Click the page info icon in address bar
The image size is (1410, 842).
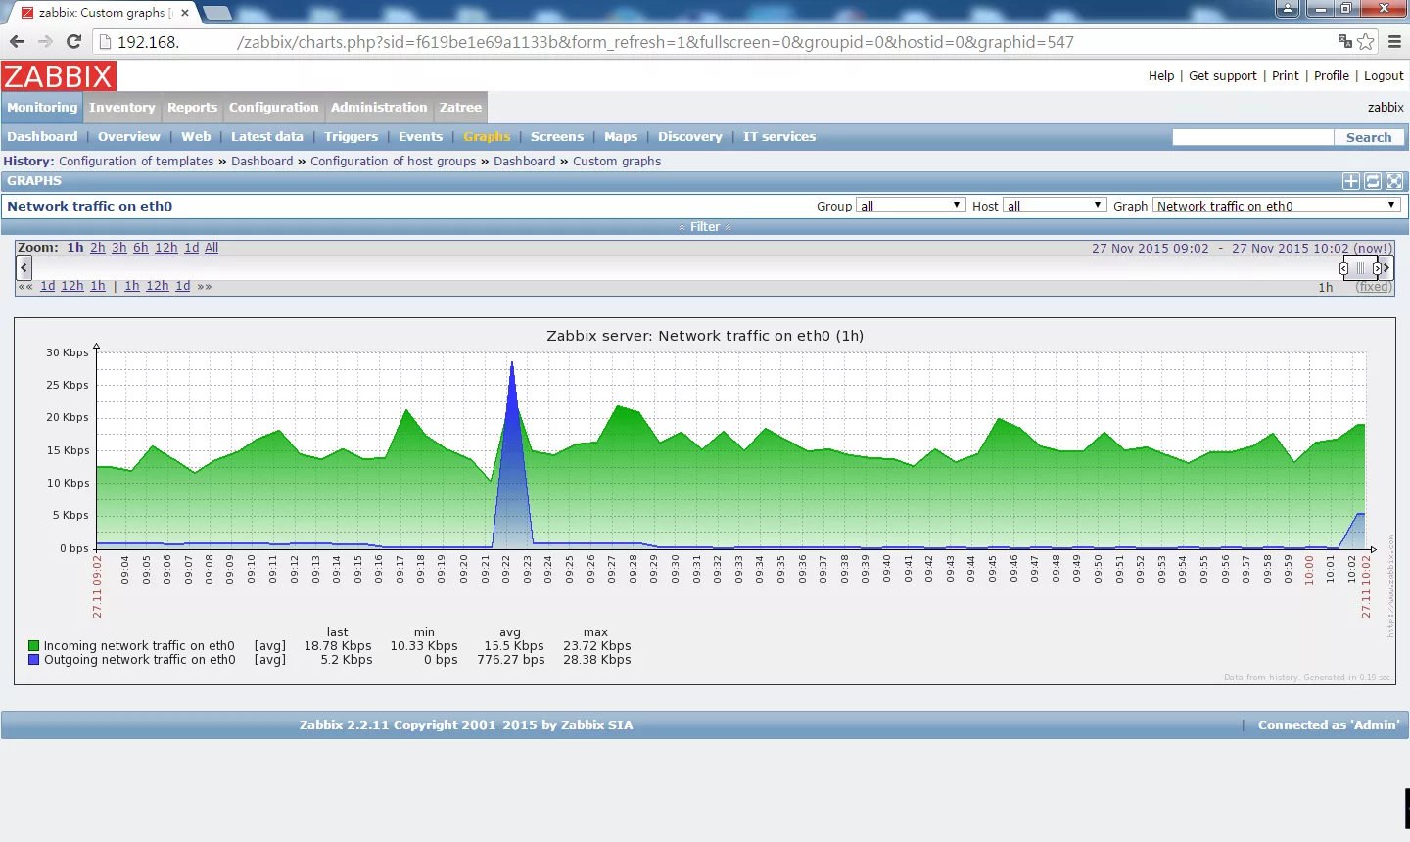point(106,42)
